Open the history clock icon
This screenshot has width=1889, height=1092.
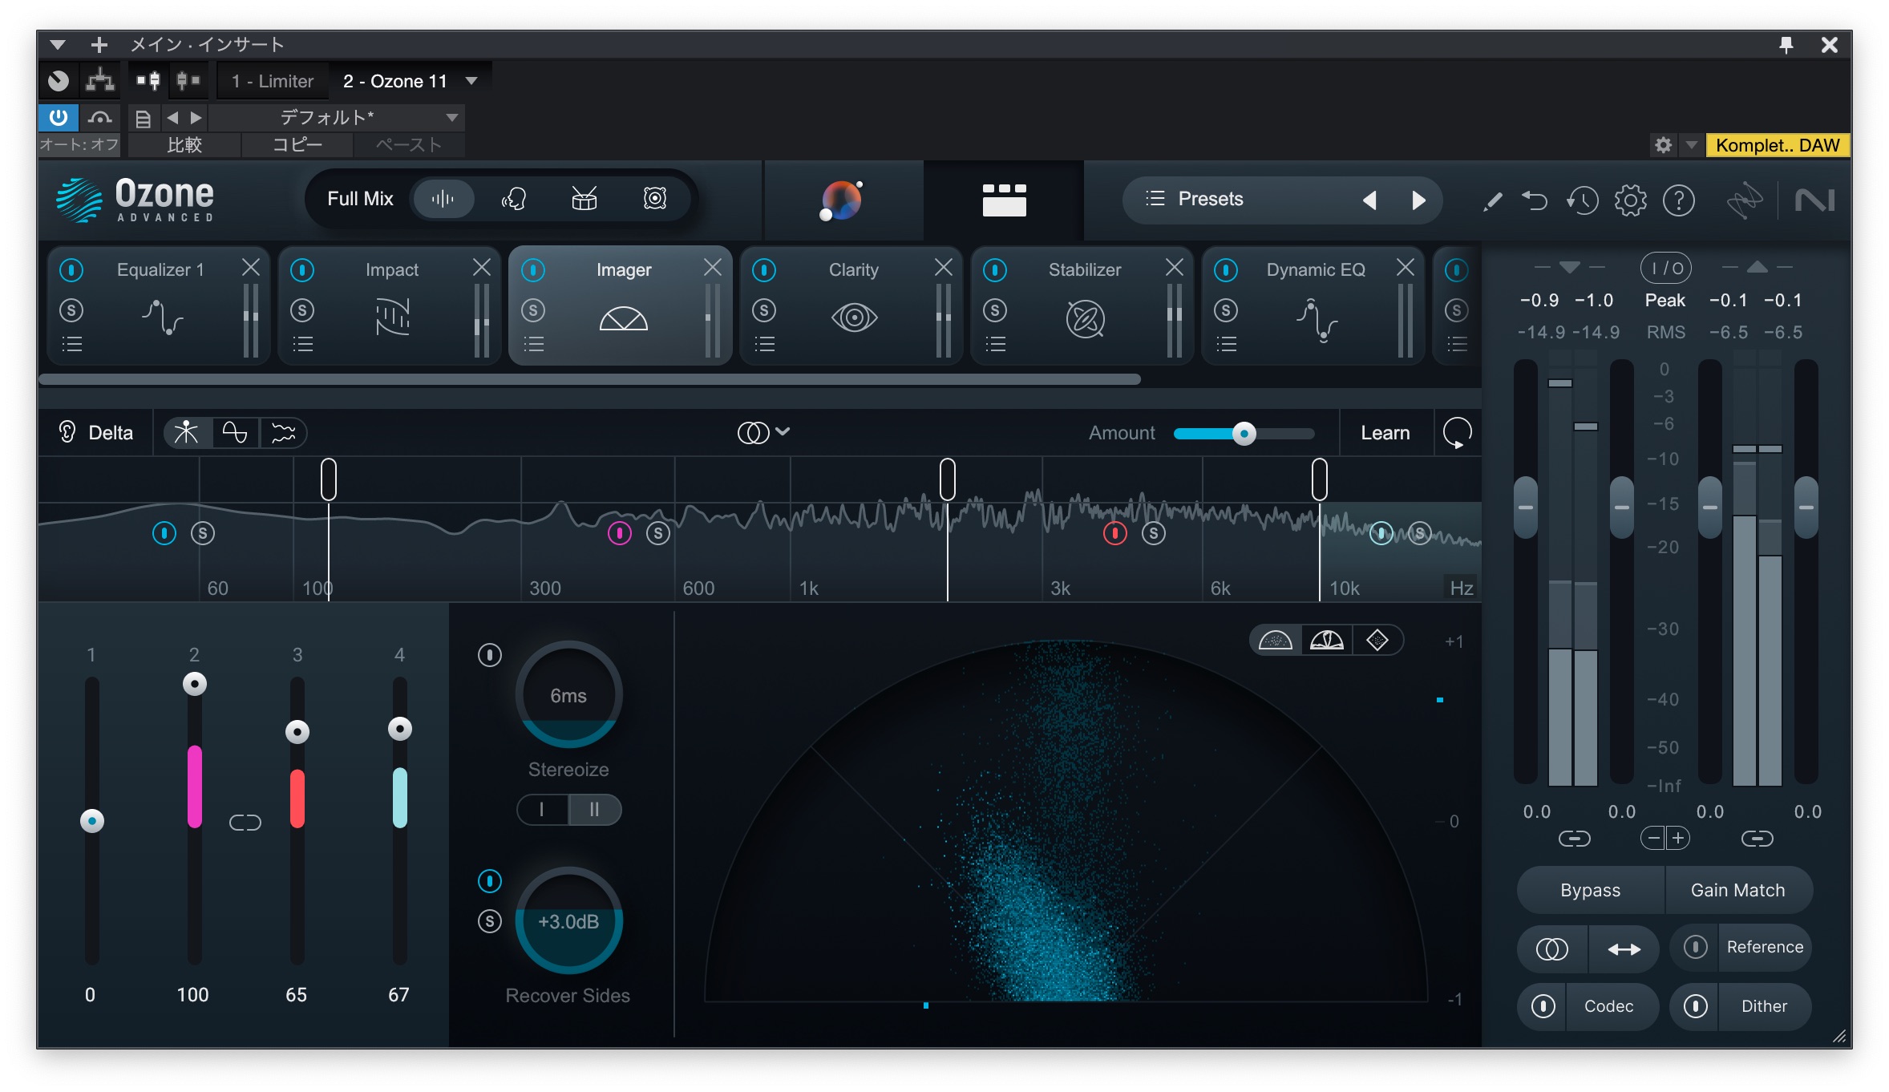(1582, 200)
